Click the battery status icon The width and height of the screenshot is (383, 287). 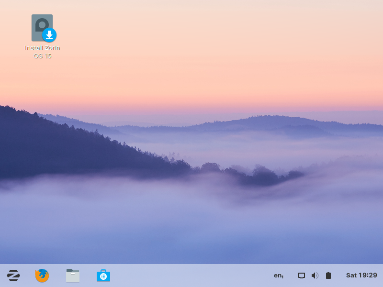(328, 276)
